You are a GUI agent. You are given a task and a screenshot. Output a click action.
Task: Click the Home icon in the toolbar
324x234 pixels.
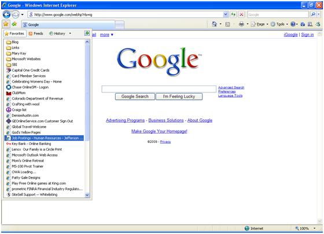214,24
